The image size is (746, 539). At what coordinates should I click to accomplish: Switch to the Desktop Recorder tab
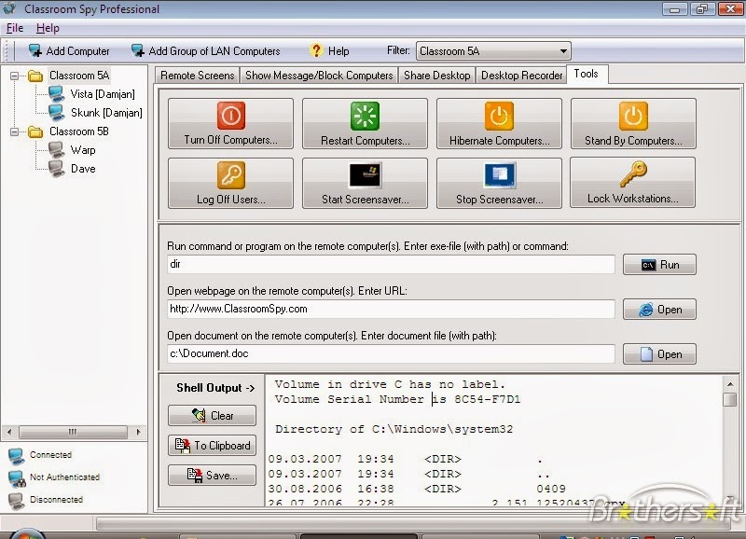point(521,76)
